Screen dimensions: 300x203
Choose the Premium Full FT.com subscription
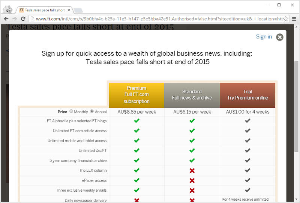pos(136,95)
